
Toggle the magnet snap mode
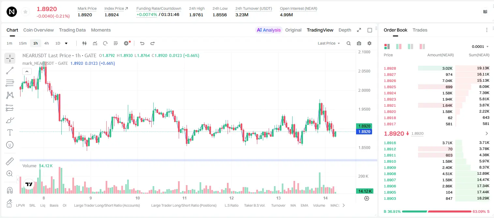pyautogui.click(x=10, y=190)
